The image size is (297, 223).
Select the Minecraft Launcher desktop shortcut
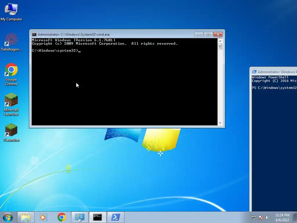point(11,104)
